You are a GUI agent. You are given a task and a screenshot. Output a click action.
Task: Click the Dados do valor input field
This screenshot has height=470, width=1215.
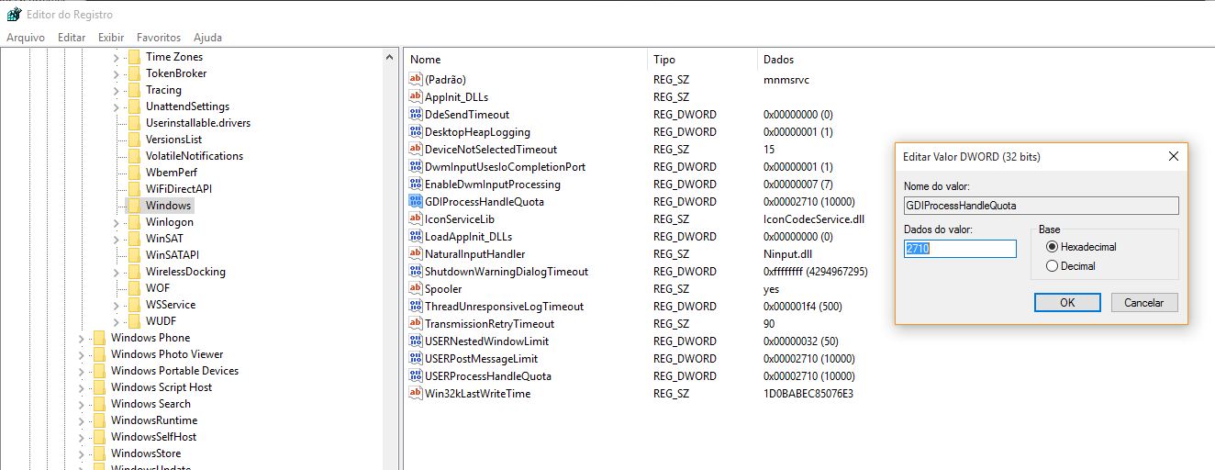[x=960, y=249]
